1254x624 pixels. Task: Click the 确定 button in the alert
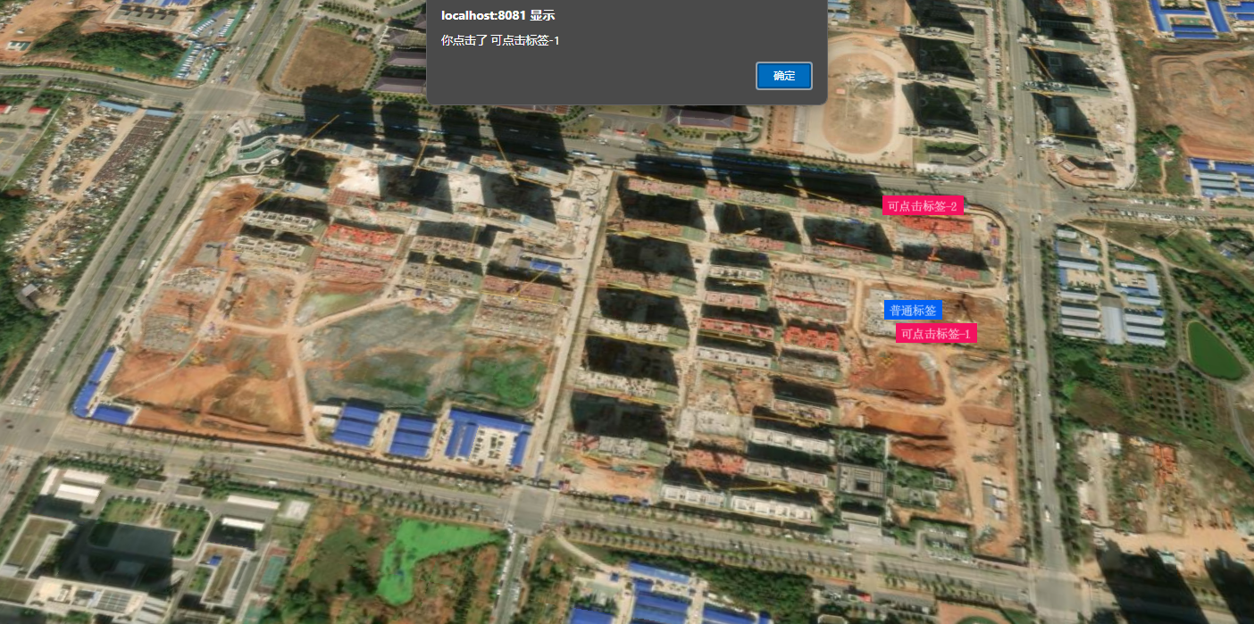coord(783,76)
